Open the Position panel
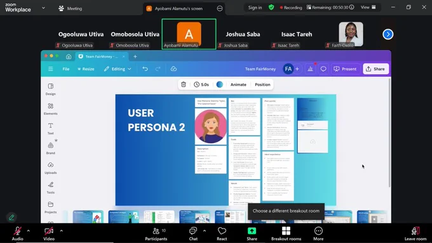The height and width of the screenshot is (243, 432). [x=262, y=84]
